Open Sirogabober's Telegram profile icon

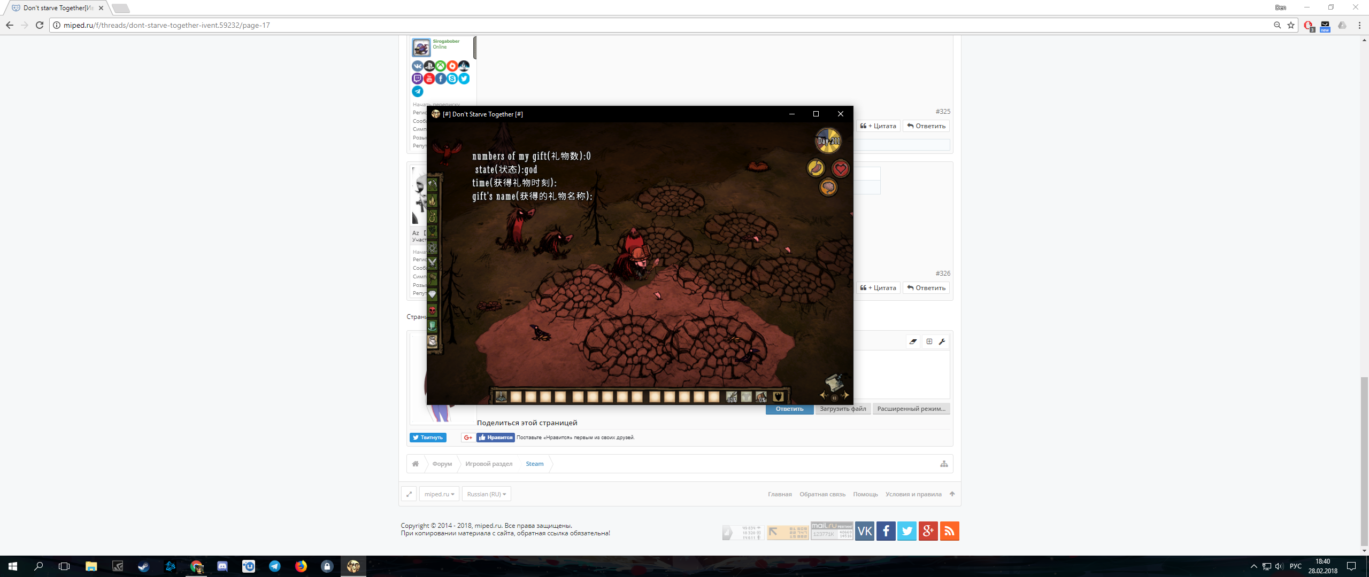coord(418,91)
